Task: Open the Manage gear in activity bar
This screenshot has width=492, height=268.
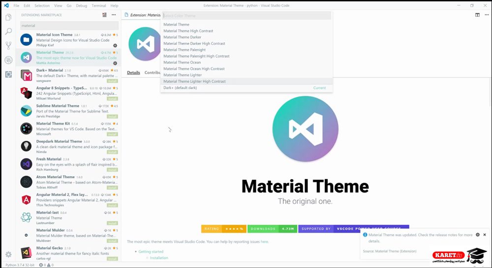Action: point(8,254)
